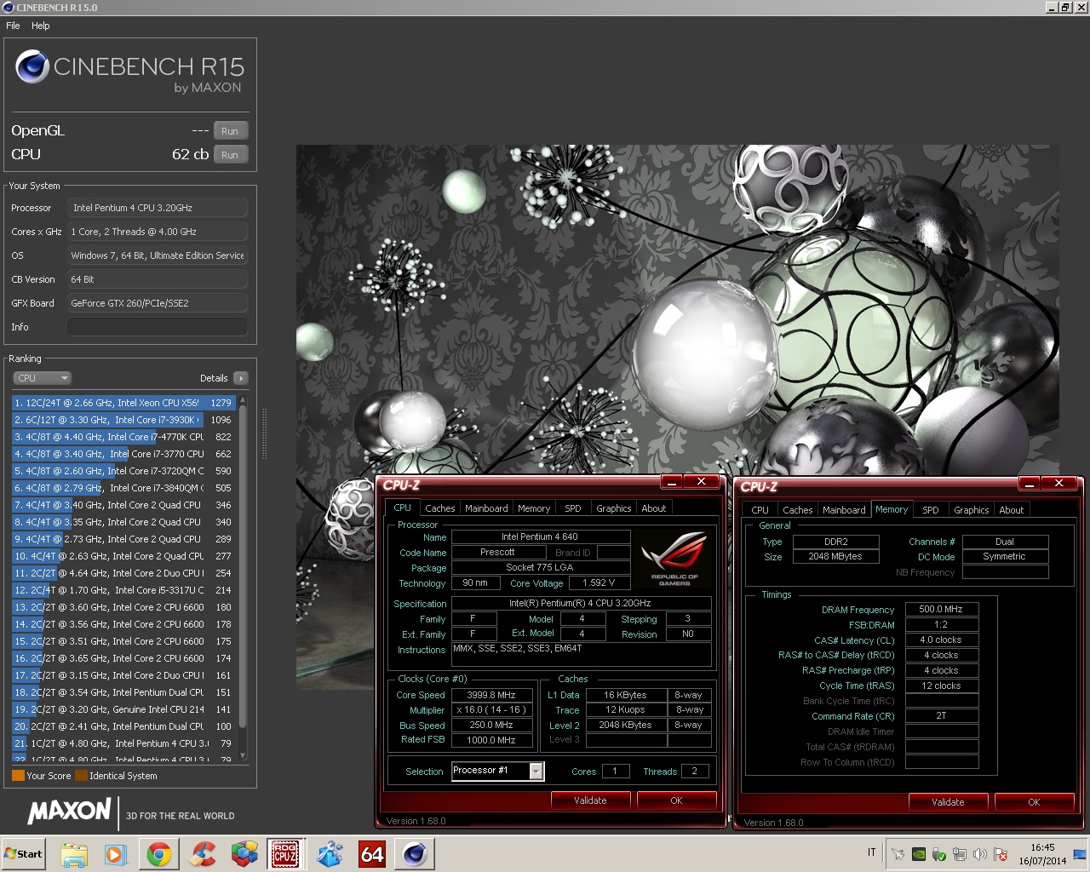The width and height of the screenshot is (1090, 872).
Task: Run the CPU benchmark
Action: [230, 155]
